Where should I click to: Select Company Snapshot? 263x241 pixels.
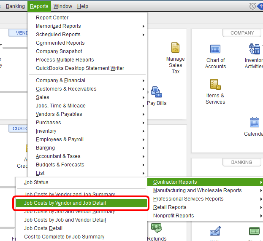tap(87, 51)
